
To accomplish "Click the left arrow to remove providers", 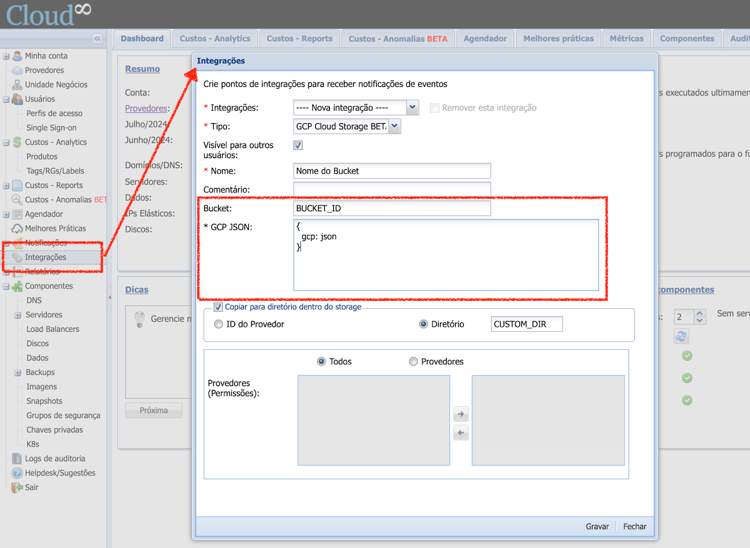I will (x=461, y=432).
